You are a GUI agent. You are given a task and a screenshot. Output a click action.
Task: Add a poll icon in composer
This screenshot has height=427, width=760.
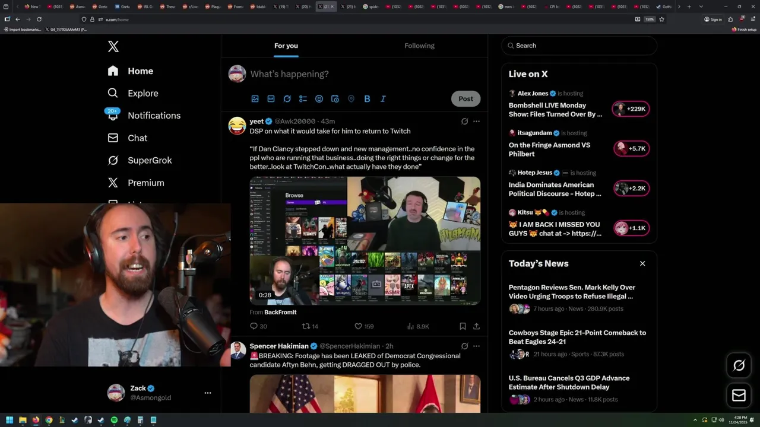coord(303,99)
